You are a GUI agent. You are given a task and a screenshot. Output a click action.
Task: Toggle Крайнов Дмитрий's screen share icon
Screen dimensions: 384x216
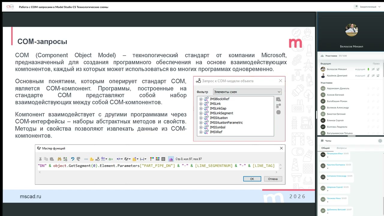coord(378,76)
